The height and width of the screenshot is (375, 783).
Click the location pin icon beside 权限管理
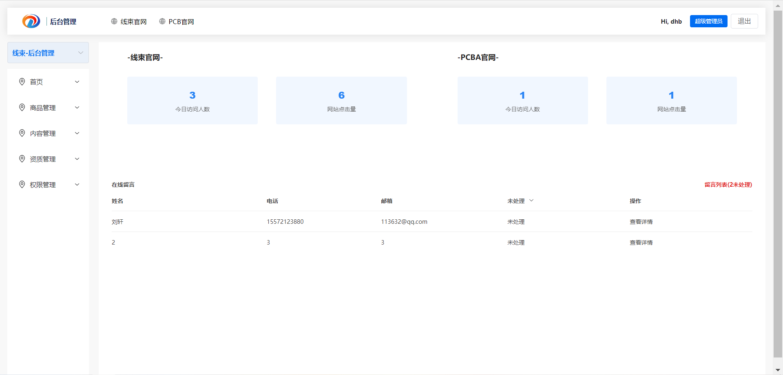click(x=22, y=184)
